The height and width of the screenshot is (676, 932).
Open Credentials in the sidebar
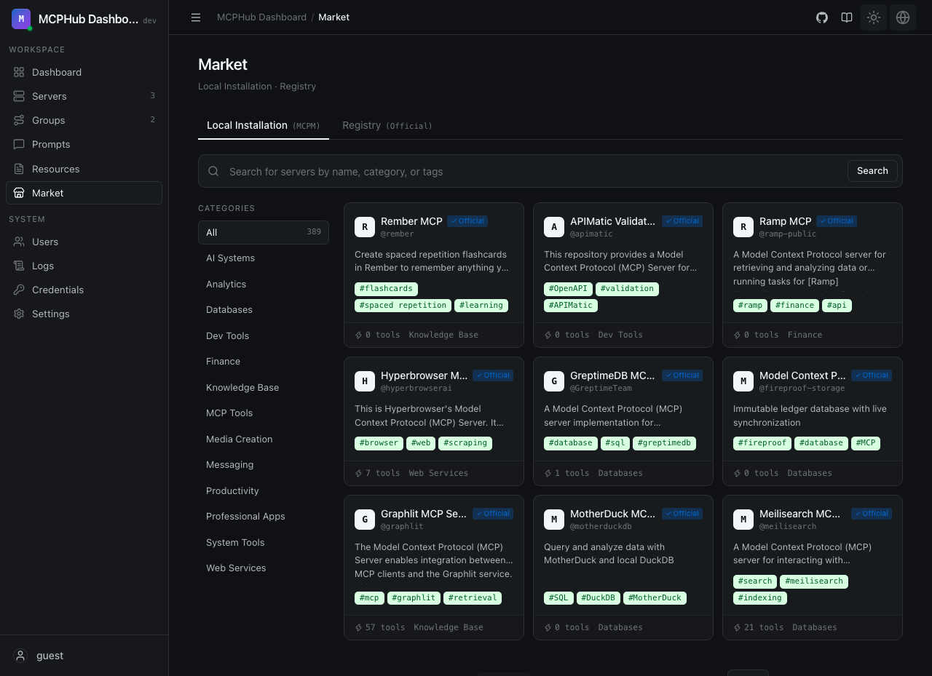click(84, 290)
